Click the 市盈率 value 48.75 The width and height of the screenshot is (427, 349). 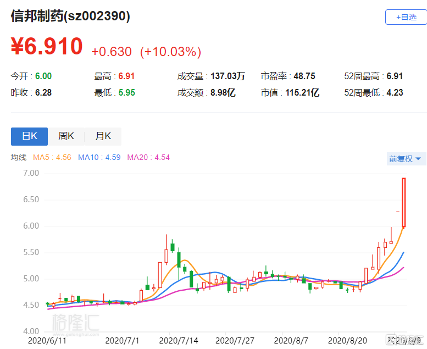click(304, 76)
